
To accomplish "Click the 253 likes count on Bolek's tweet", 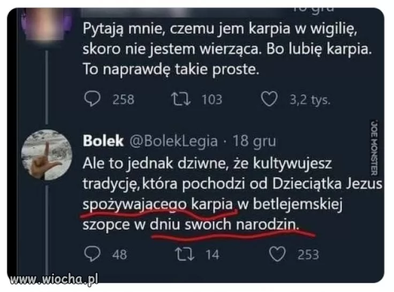I will 308,255.
